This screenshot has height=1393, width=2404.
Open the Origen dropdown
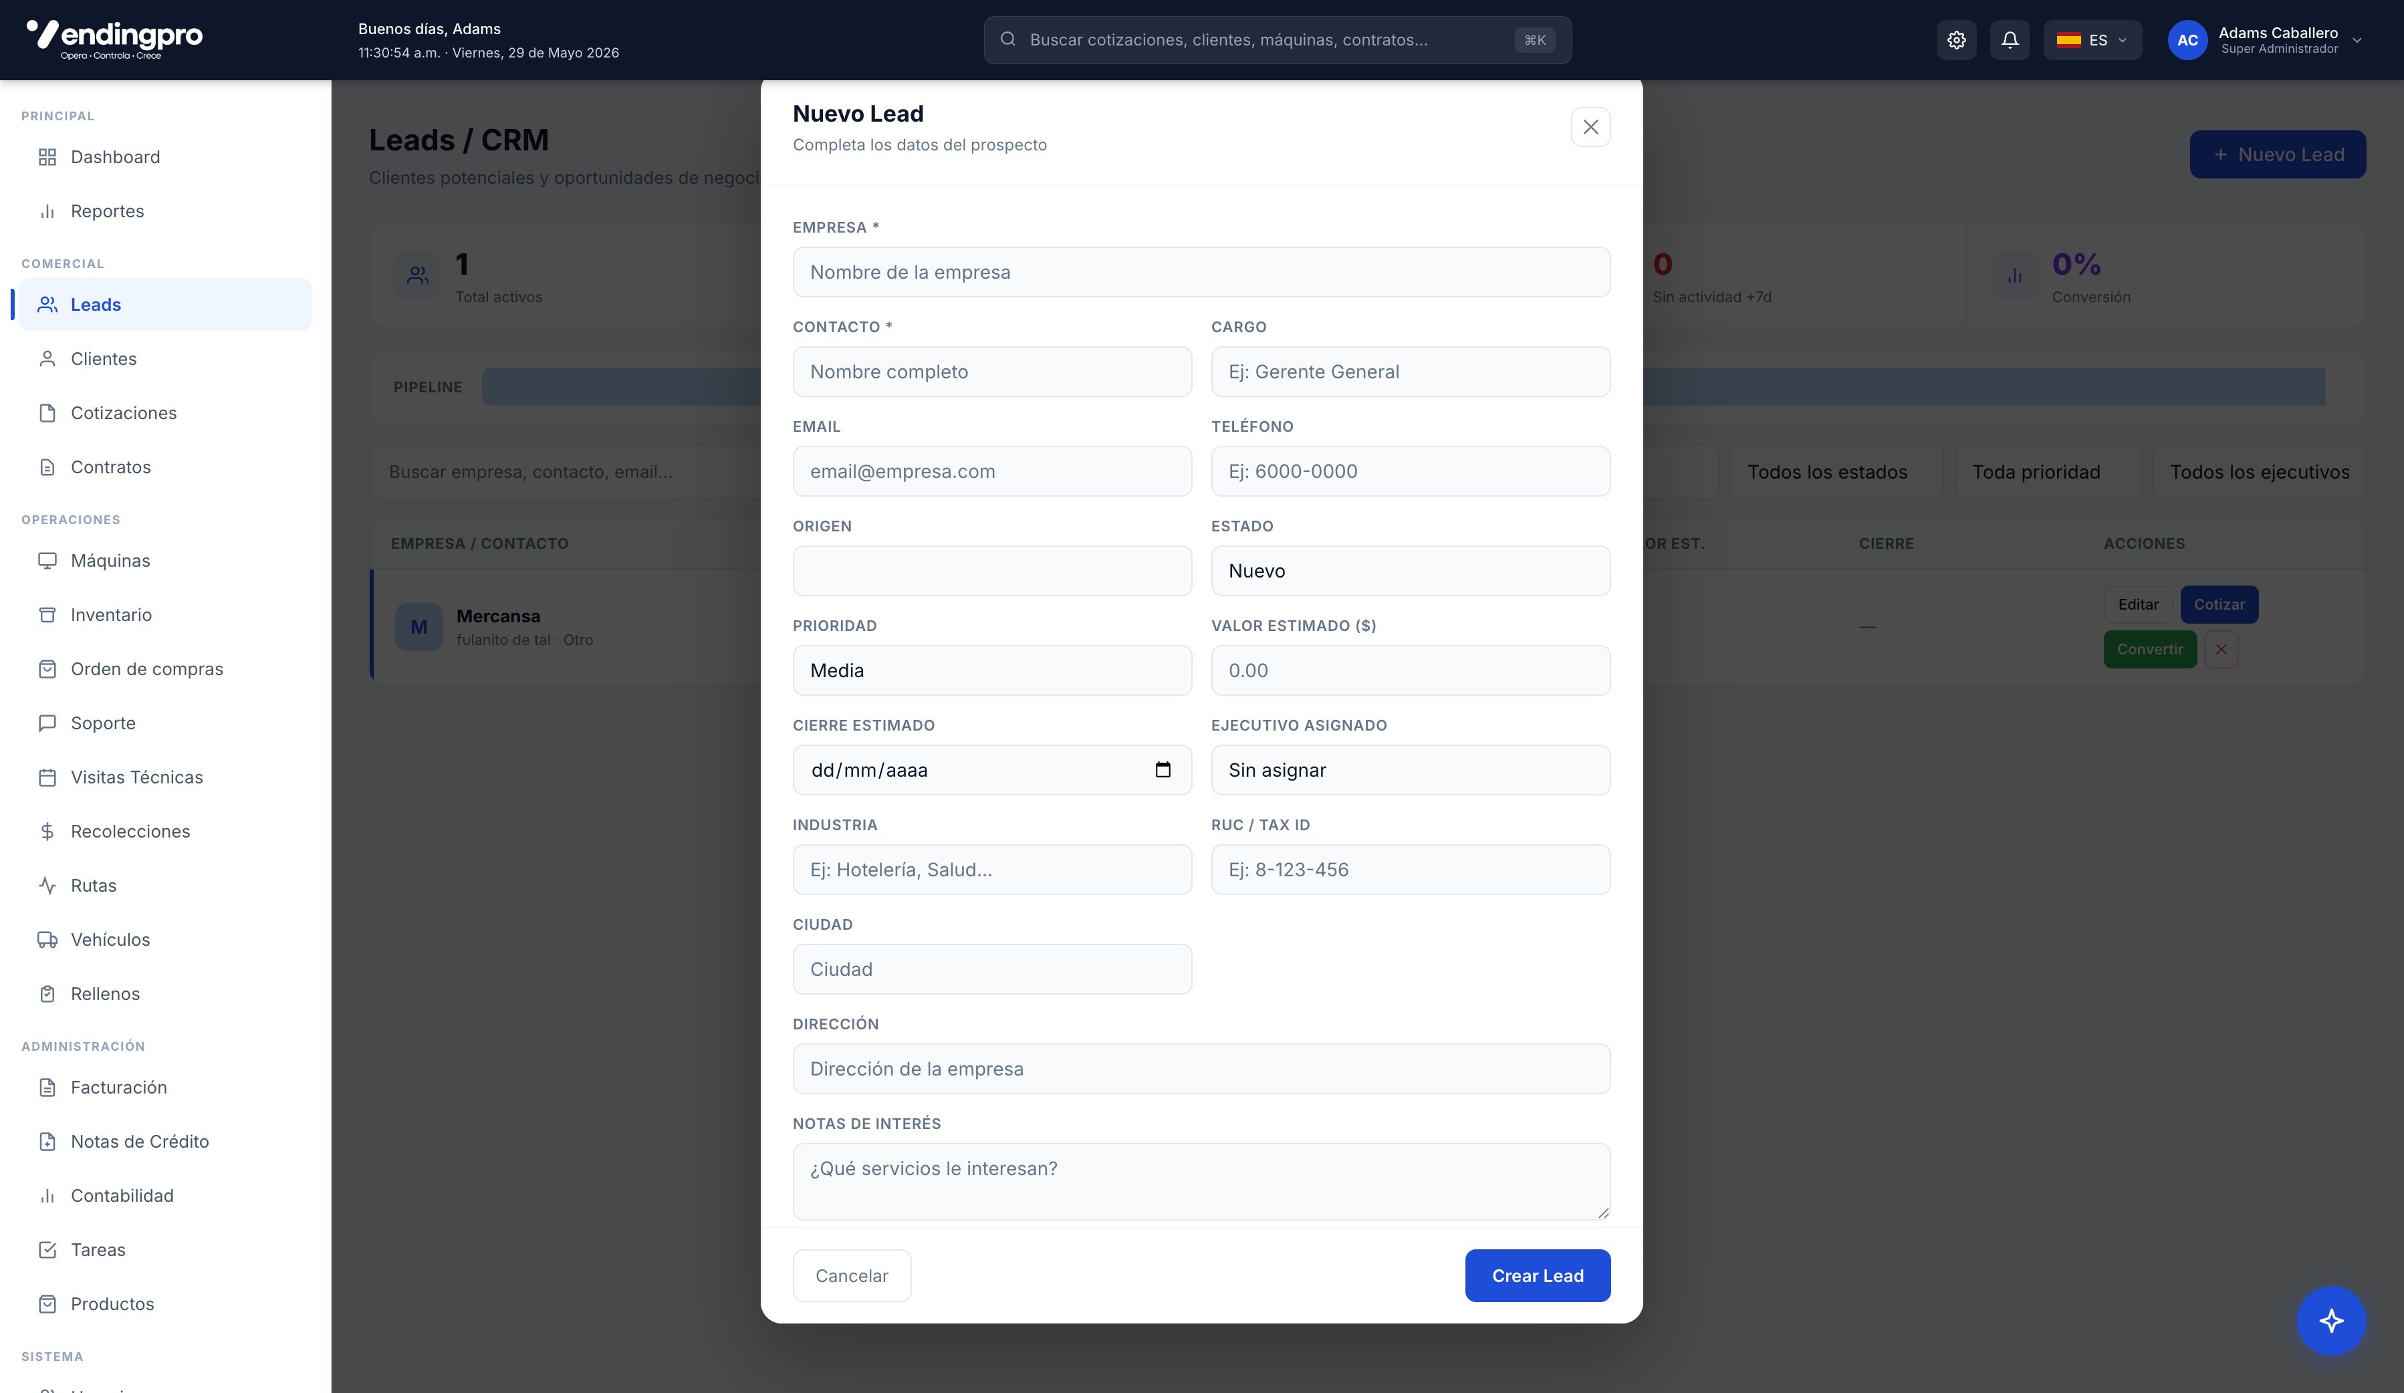point(992,571)
